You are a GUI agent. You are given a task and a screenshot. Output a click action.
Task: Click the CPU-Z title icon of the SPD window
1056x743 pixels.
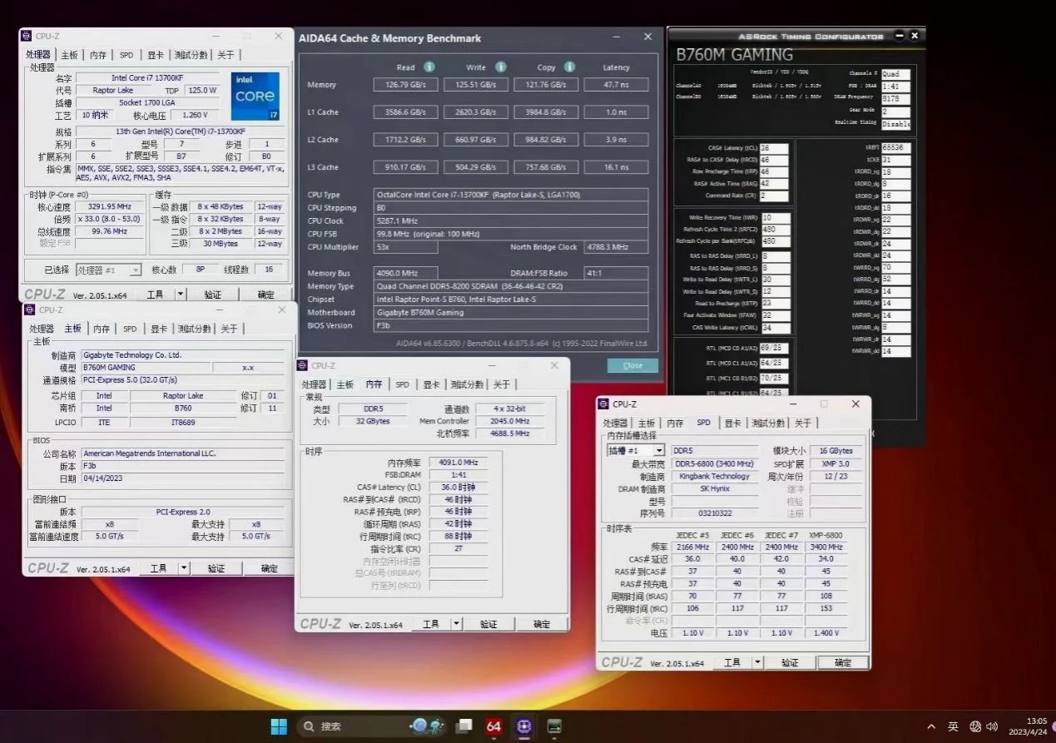click(x=604, y=404)
